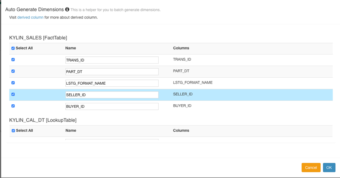Edit the SELLER_ID name field
The width and height of the screenshot is (340, 178).
tap(112, 95)
